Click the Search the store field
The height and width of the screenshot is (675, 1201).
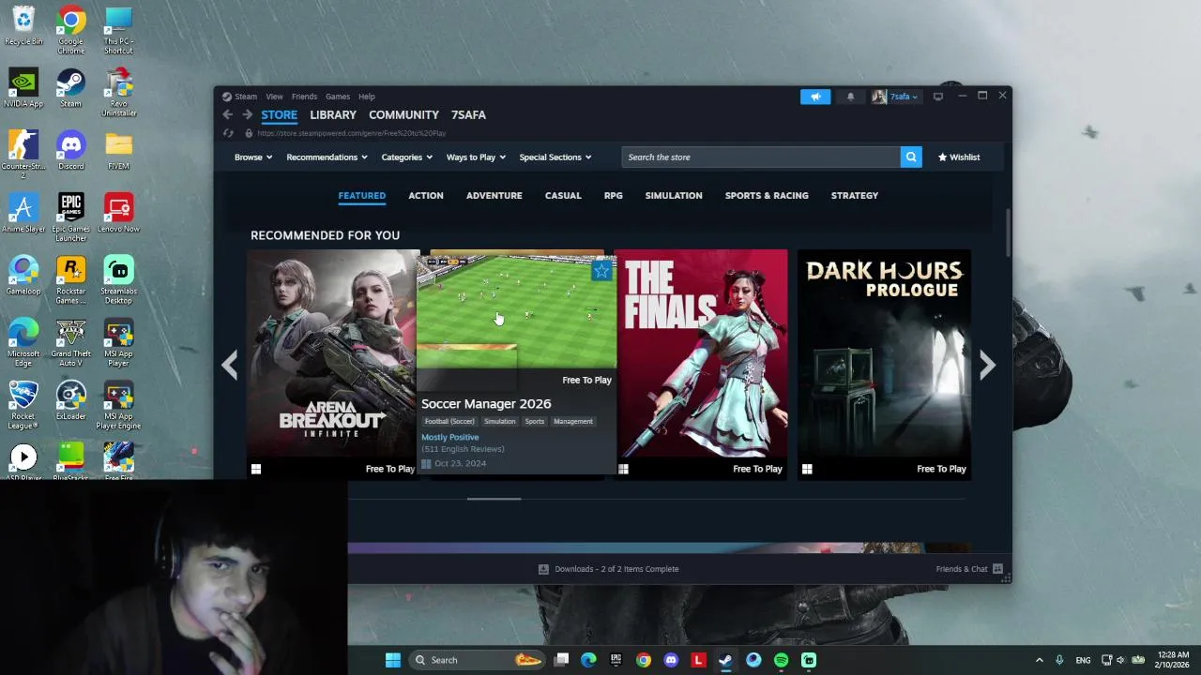point(761,157)
